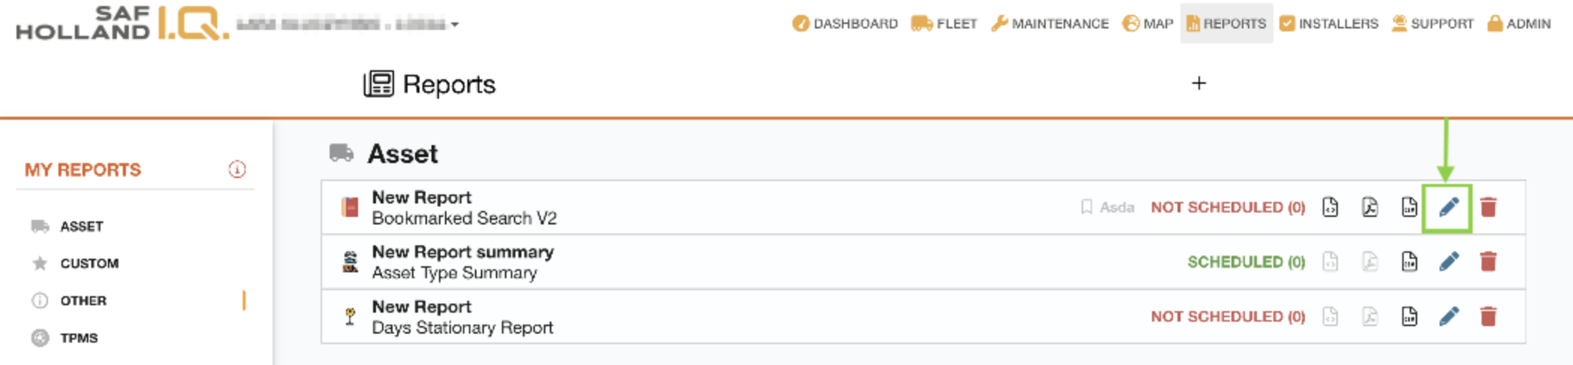1573x365 pixels.
Task: Open the Maintenance menu item
Action: 1049,24
